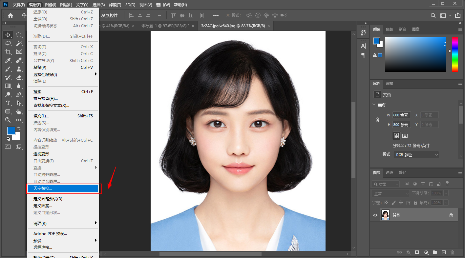Select the Zoom tool

[8, 120]
